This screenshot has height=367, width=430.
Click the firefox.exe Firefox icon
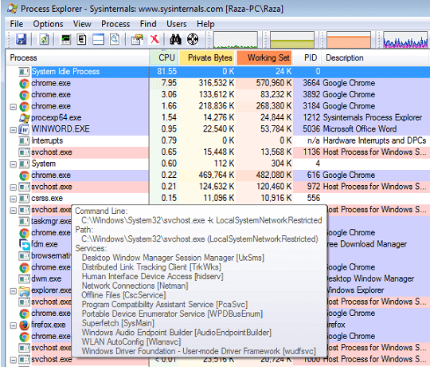click(24, 326)
